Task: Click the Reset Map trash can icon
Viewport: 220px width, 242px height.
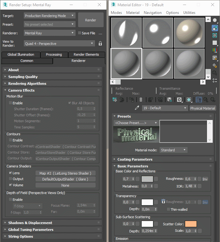Action: click(141, 100)
